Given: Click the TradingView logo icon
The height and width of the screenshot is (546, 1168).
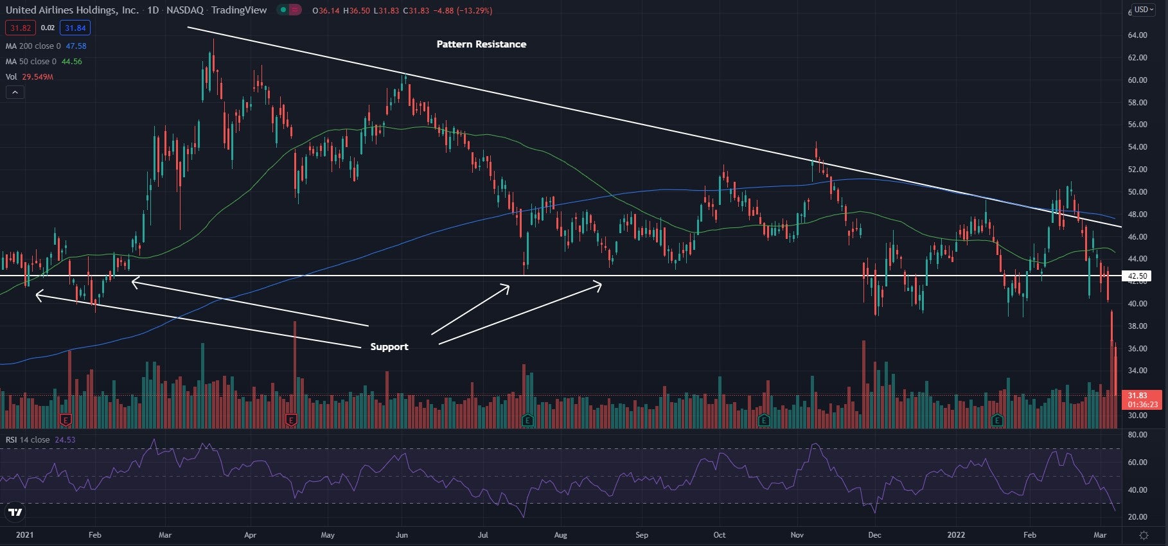Looking at the screenshot, I should [x=15, y=512].
